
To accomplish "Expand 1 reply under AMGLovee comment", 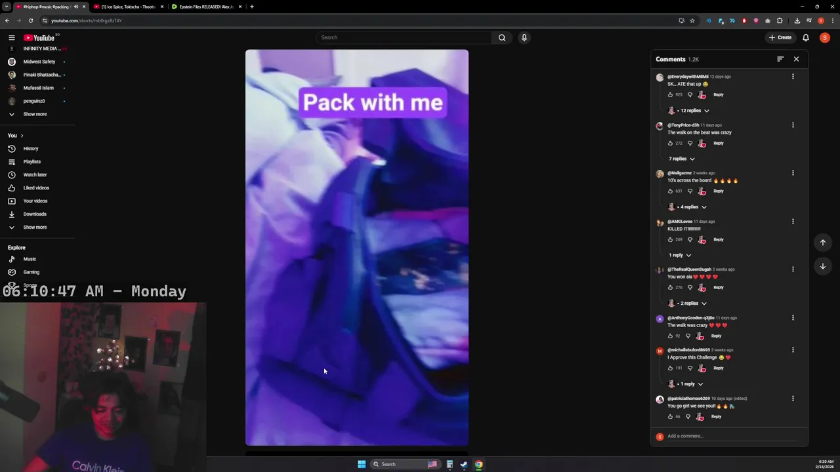I will [x=680, y=255].
